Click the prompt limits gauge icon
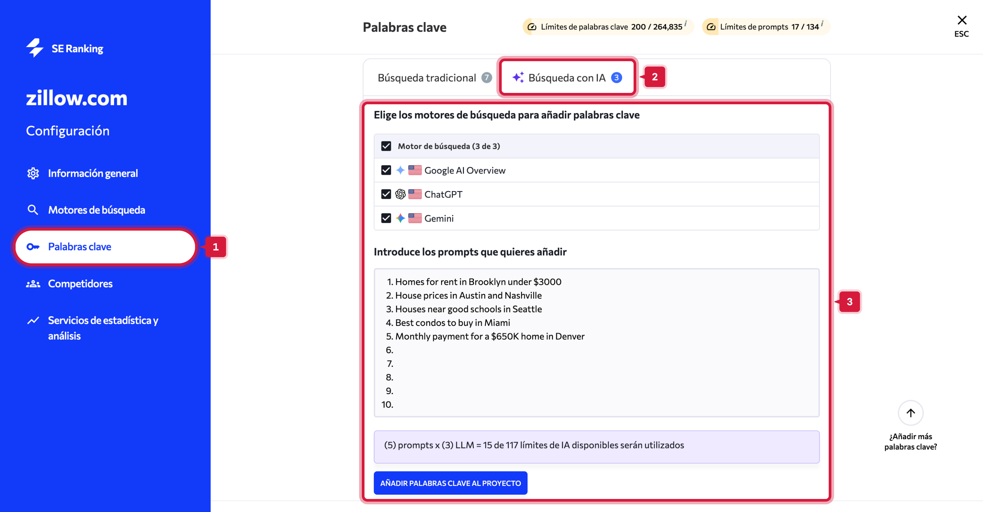 click(711, 27)
